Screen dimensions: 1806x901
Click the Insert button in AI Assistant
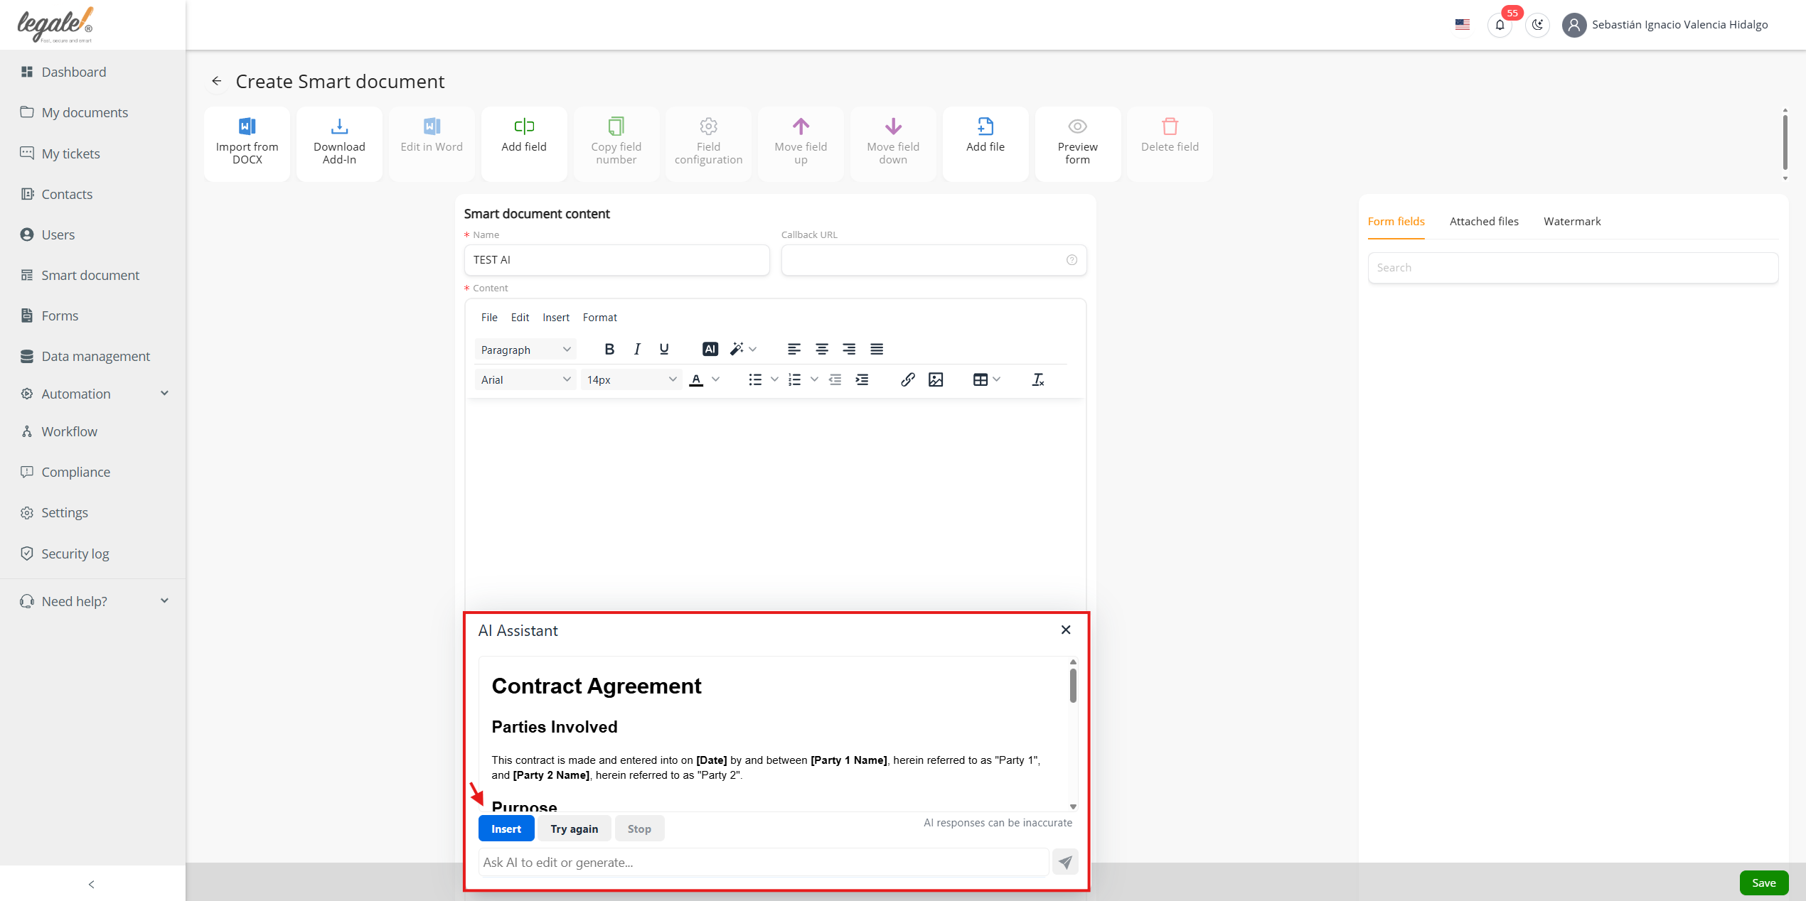506,829
